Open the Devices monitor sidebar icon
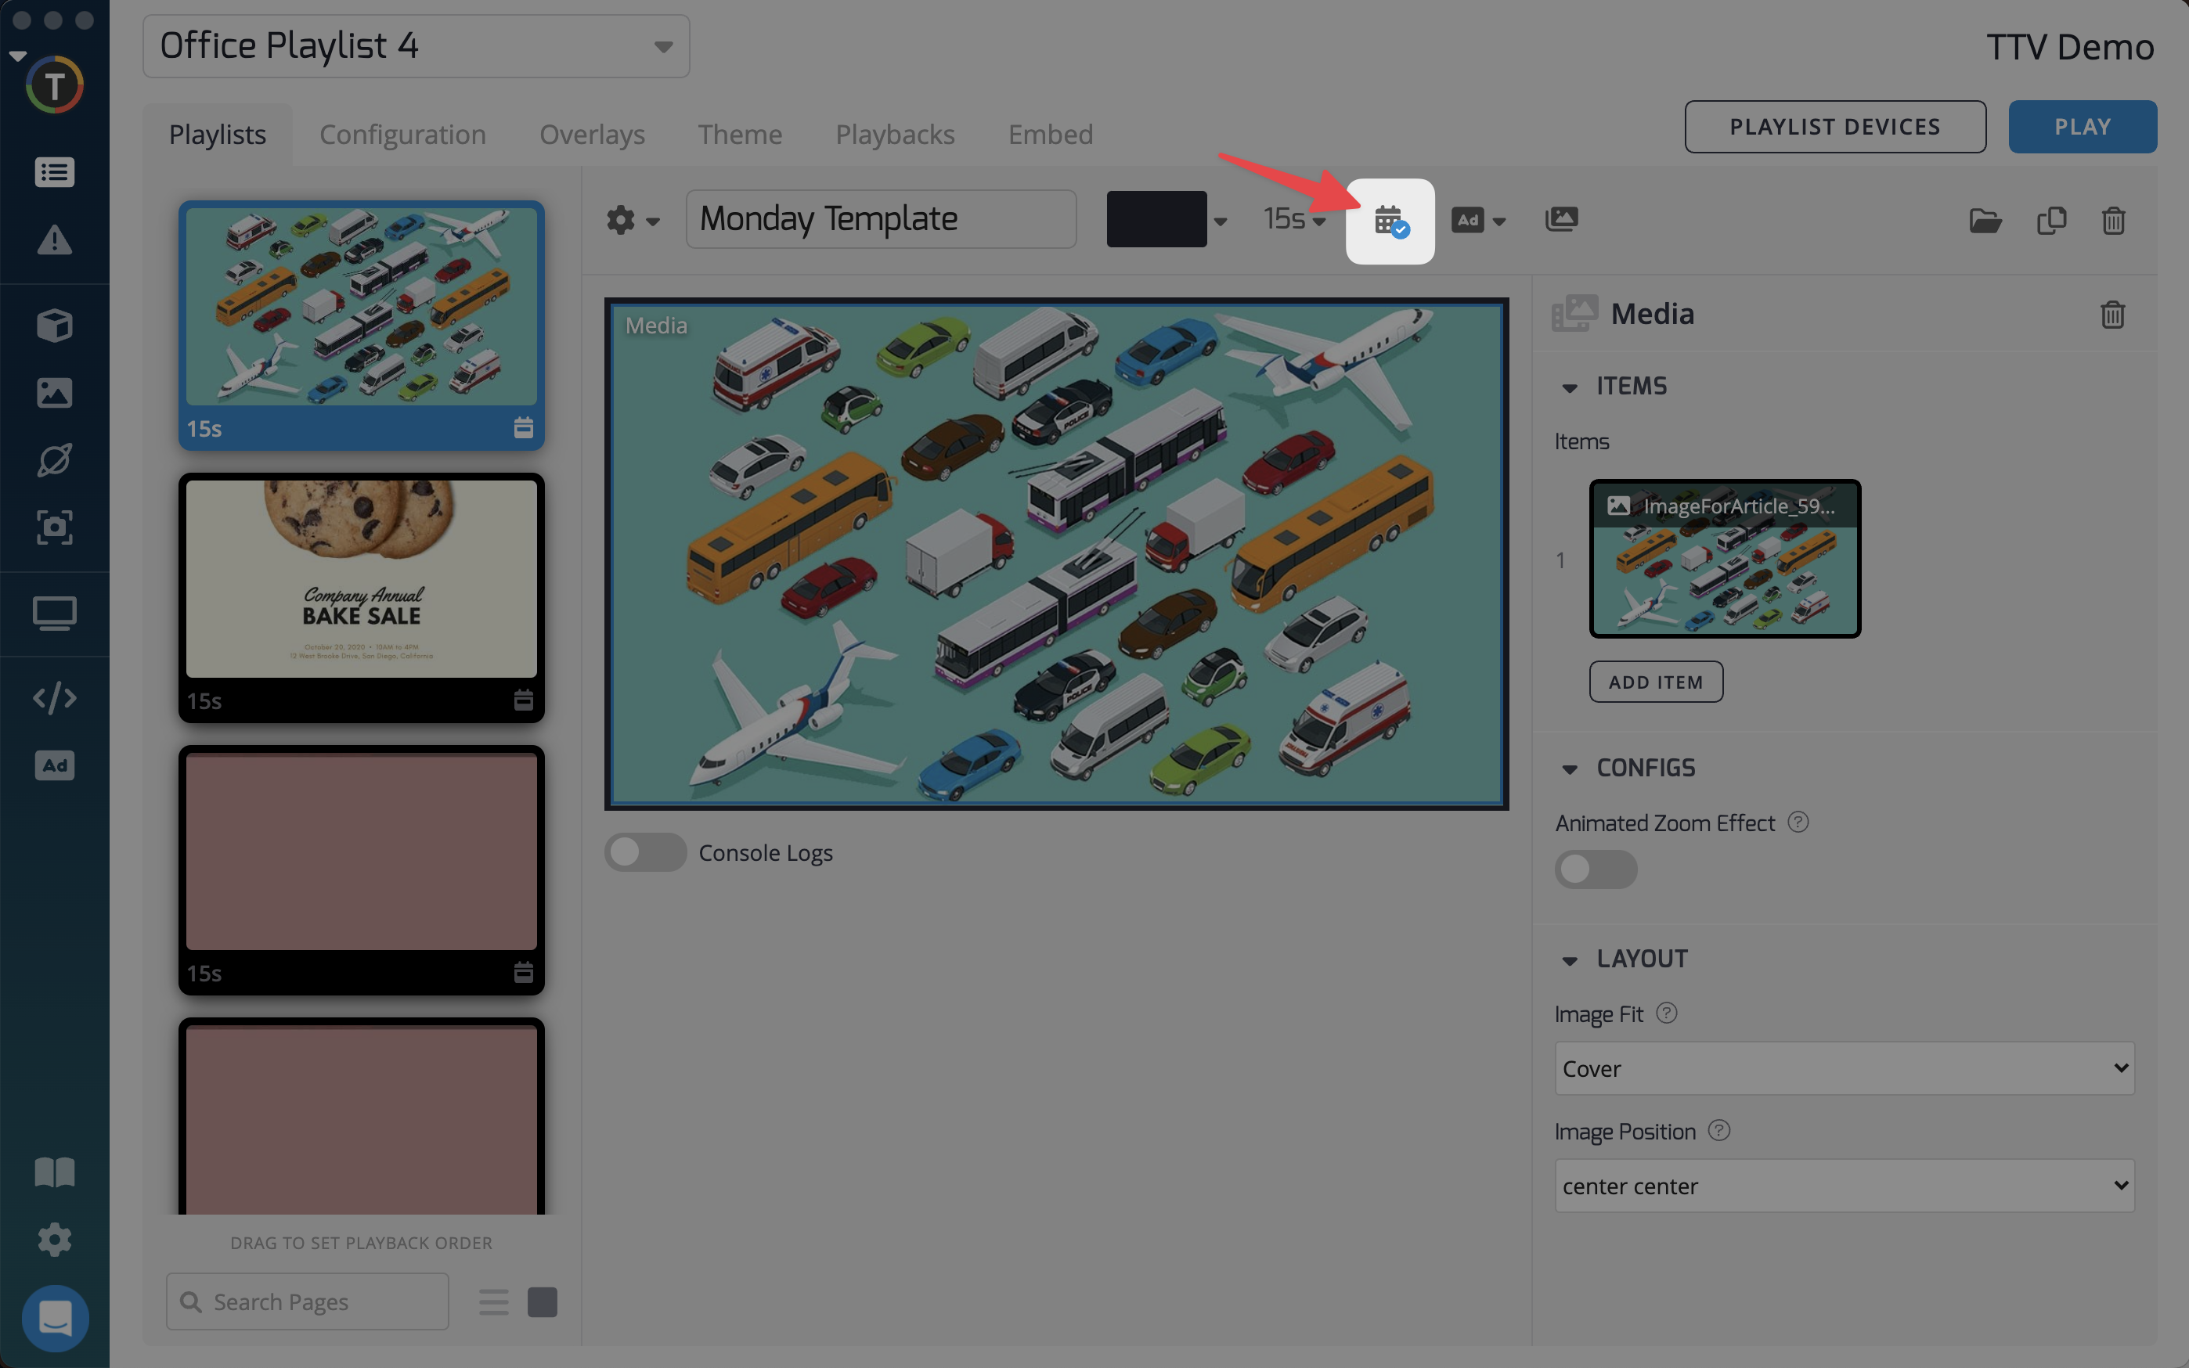The image size is (2189, 1368). (x=54, y=614)
